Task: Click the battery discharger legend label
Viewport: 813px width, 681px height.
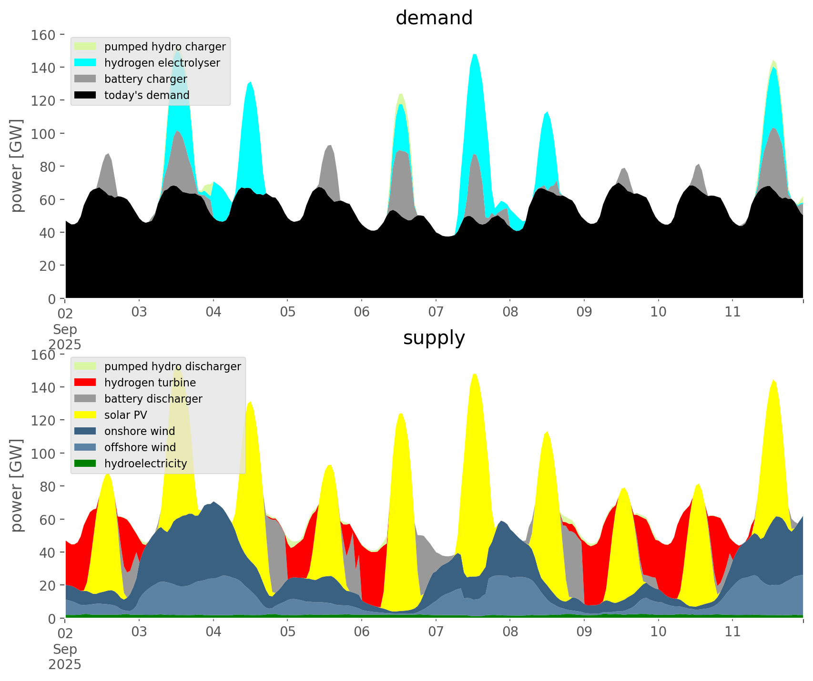Action: (x=153, y=399)
